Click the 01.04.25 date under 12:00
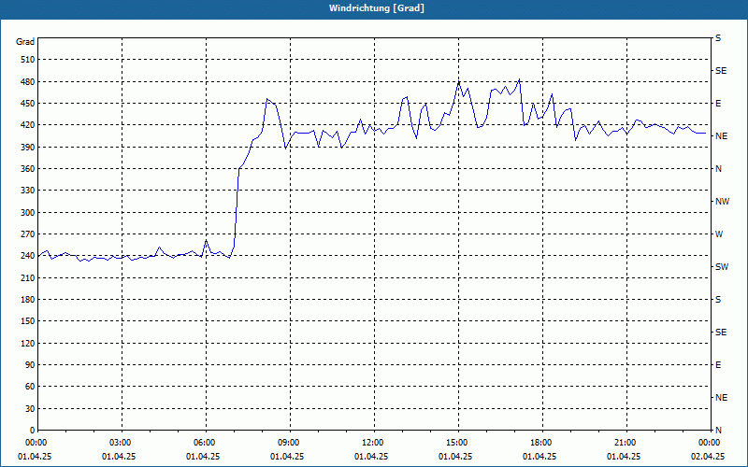Image resolution: width=748 pixels, height=467 pixels. click(371, 457)
